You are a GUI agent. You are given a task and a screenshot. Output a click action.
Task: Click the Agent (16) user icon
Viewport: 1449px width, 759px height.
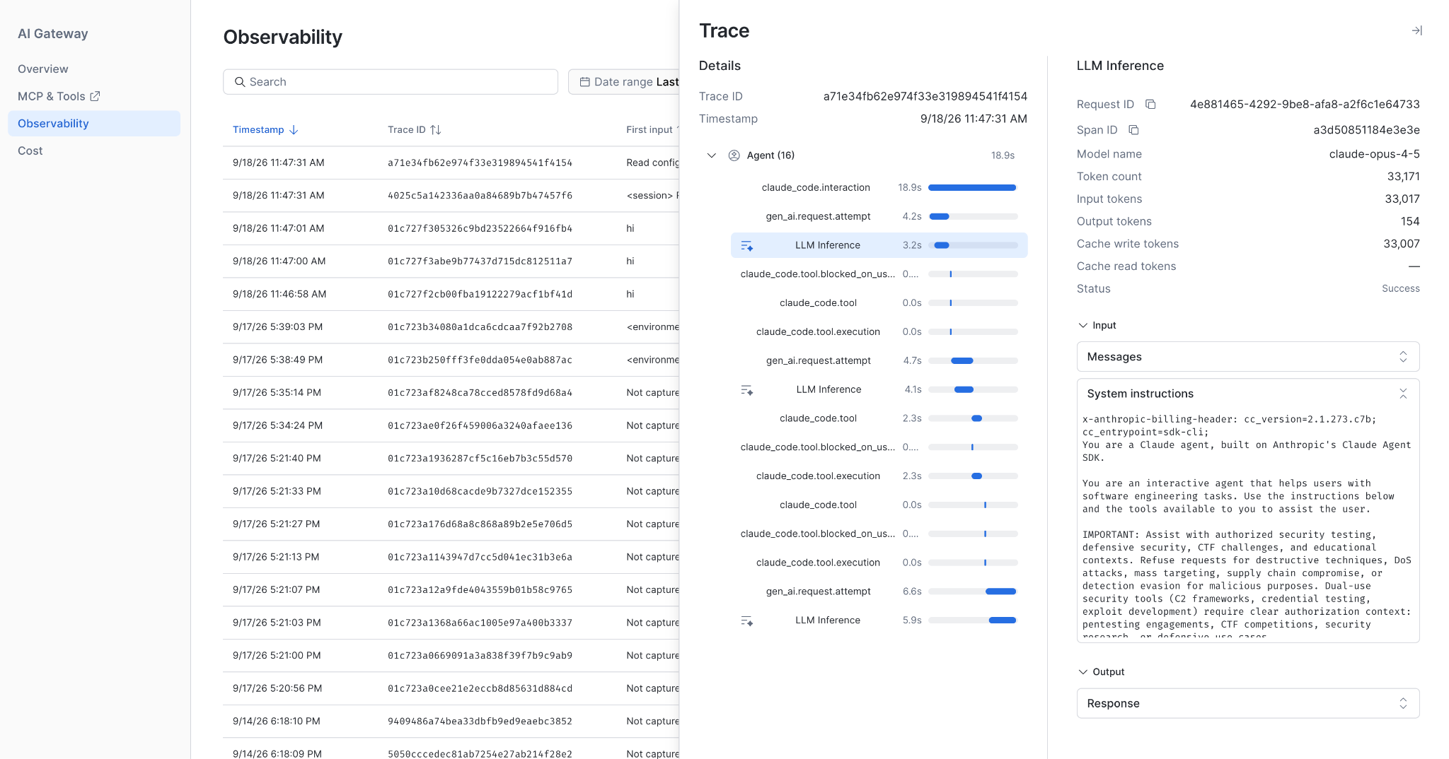pyautogui.click(x=734, y=155)
